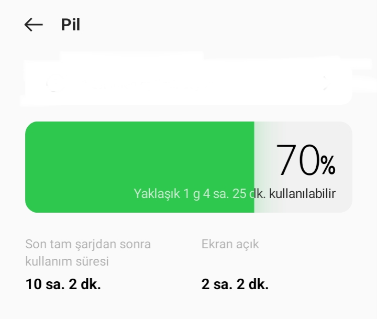Click the word kullanılabilir in battery bar

point(302,193)
